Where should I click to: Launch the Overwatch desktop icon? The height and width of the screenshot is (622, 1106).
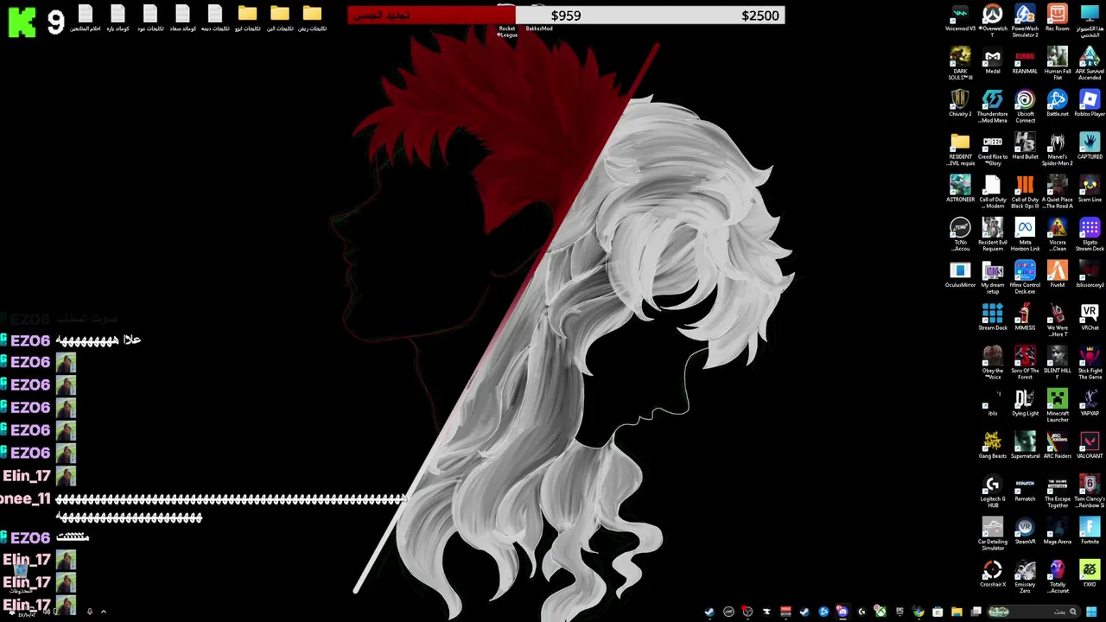992,20
